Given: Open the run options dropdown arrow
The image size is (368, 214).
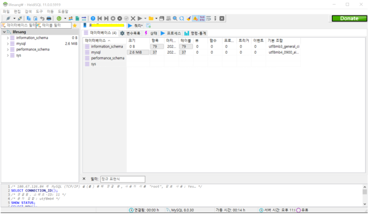Looking at the screenshot, I should (145, 18).
